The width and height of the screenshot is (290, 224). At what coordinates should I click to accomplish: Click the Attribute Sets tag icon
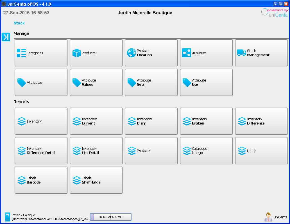[132, 83]
